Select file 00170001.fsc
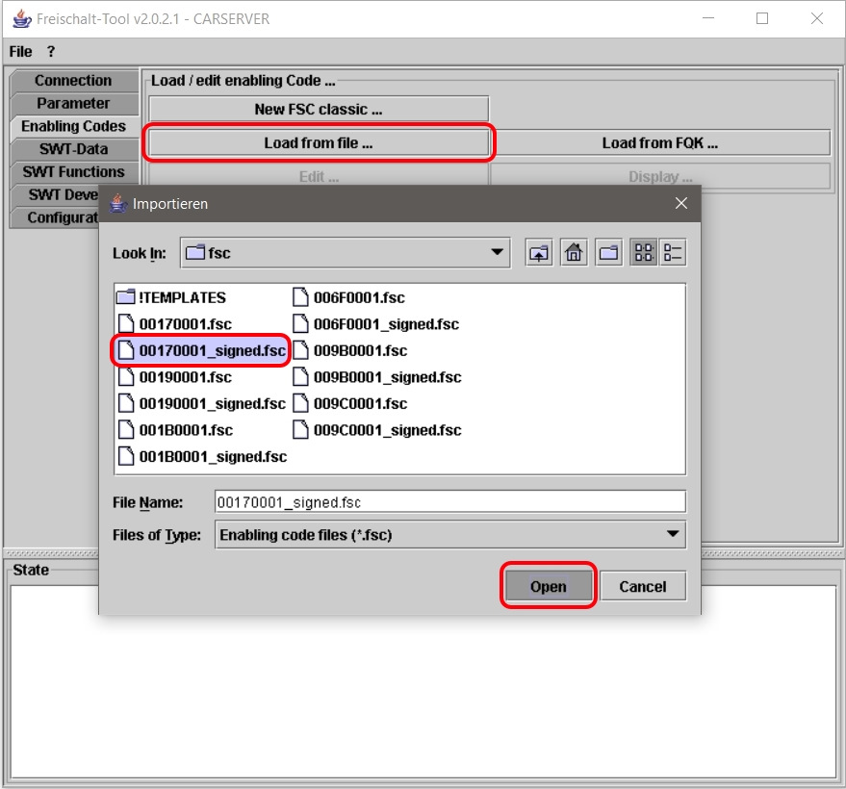846x789 pixels. pos(176,323)
